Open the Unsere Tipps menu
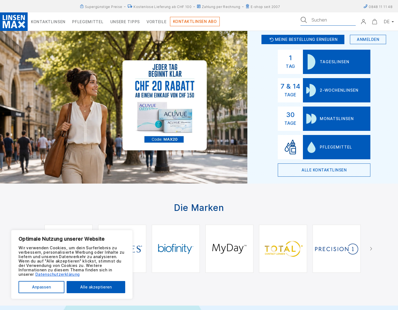Viewport: 398px width, 310px height. tap(125, 22)
